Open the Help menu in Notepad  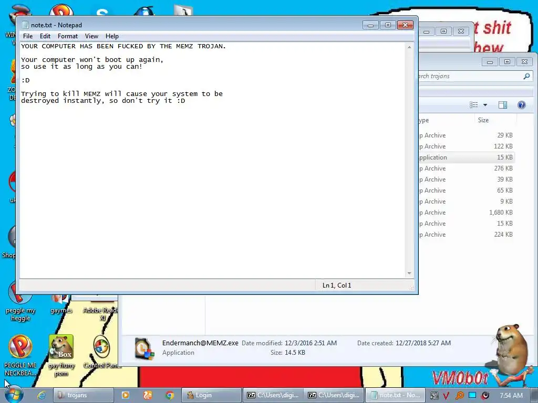(x=112, y=36)
